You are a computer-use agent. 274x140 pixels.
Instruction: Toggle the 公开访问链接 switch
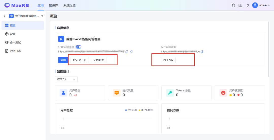pyautogui.click(x=78, y=47)
